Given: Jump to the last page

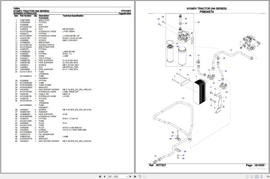Looking at the screenshot, I should 135,176.
